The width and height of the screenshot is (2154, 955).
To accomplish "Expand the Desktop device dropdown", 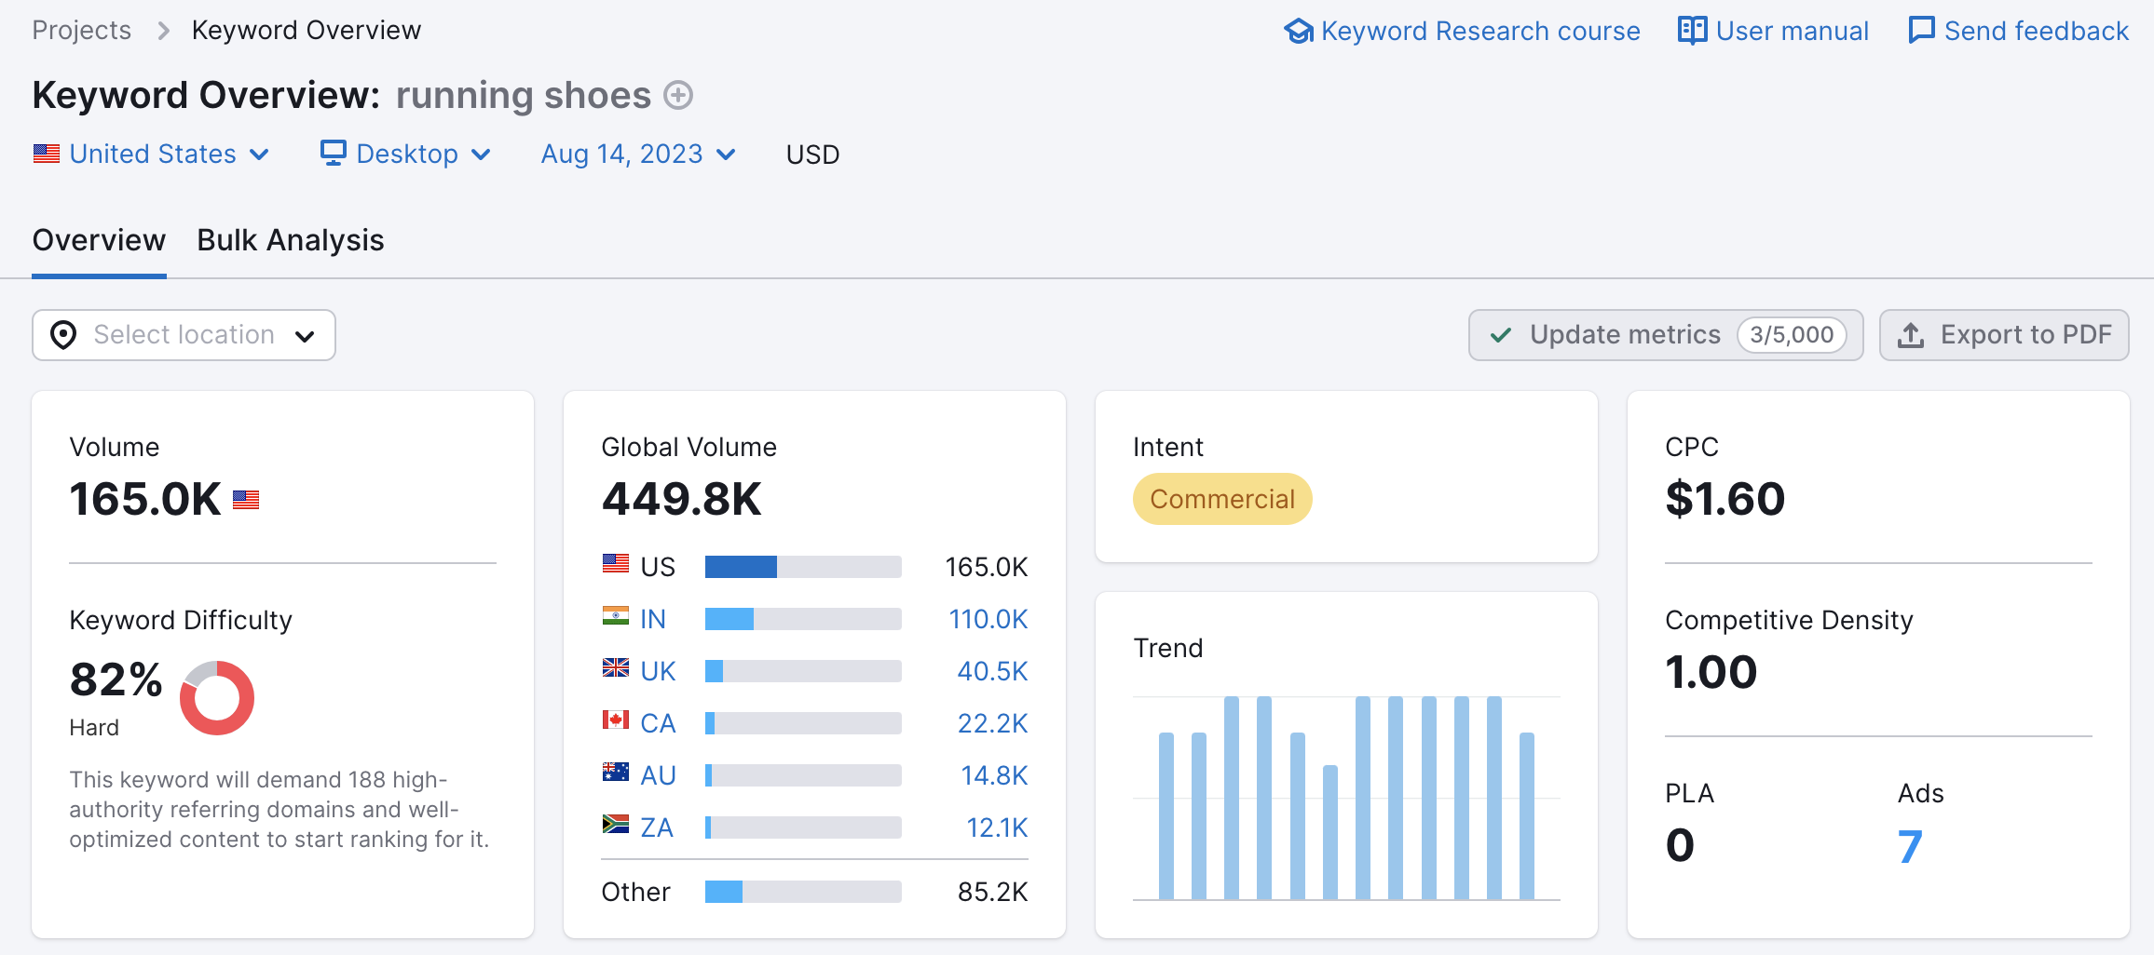I will coord(405,155).
